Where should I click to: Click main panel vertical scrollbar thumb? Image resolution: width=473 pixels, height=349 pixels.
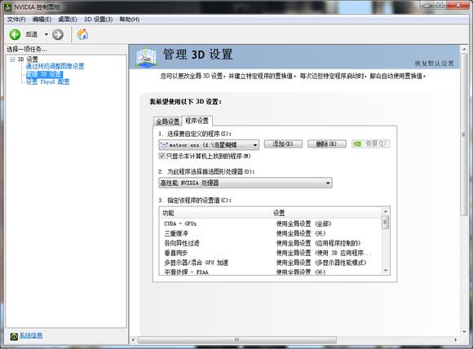tap(464, 135)
